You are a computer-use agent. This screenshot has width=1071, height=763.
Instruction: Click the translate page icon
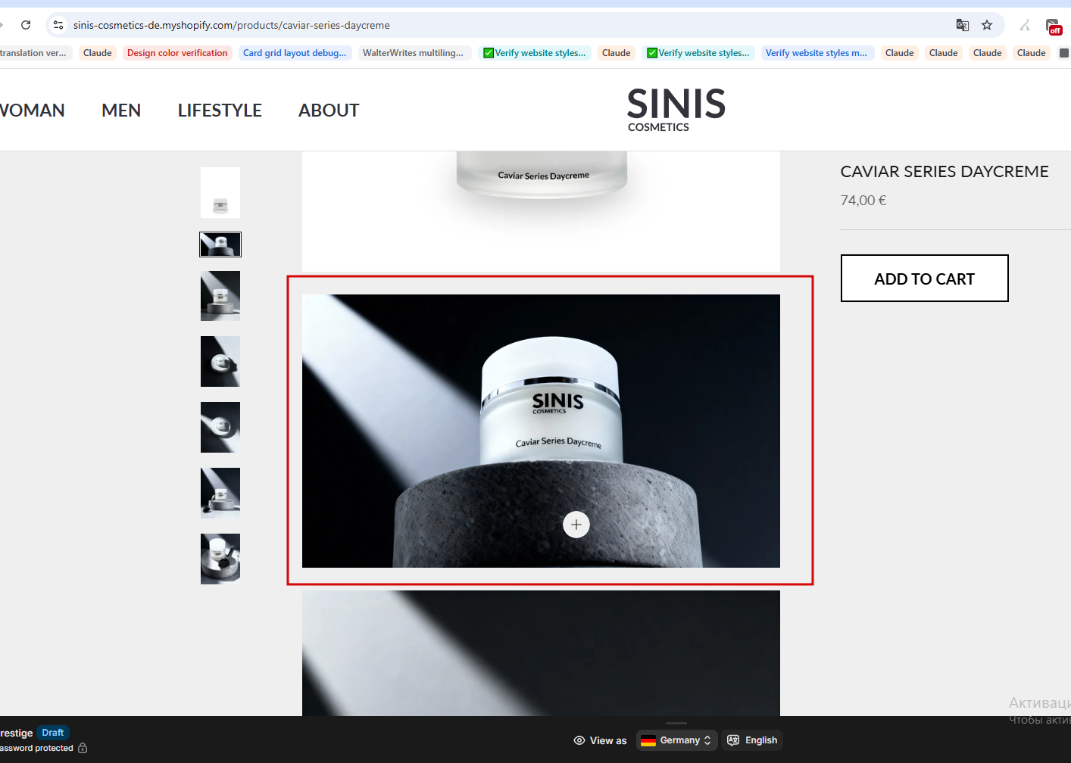963,25
